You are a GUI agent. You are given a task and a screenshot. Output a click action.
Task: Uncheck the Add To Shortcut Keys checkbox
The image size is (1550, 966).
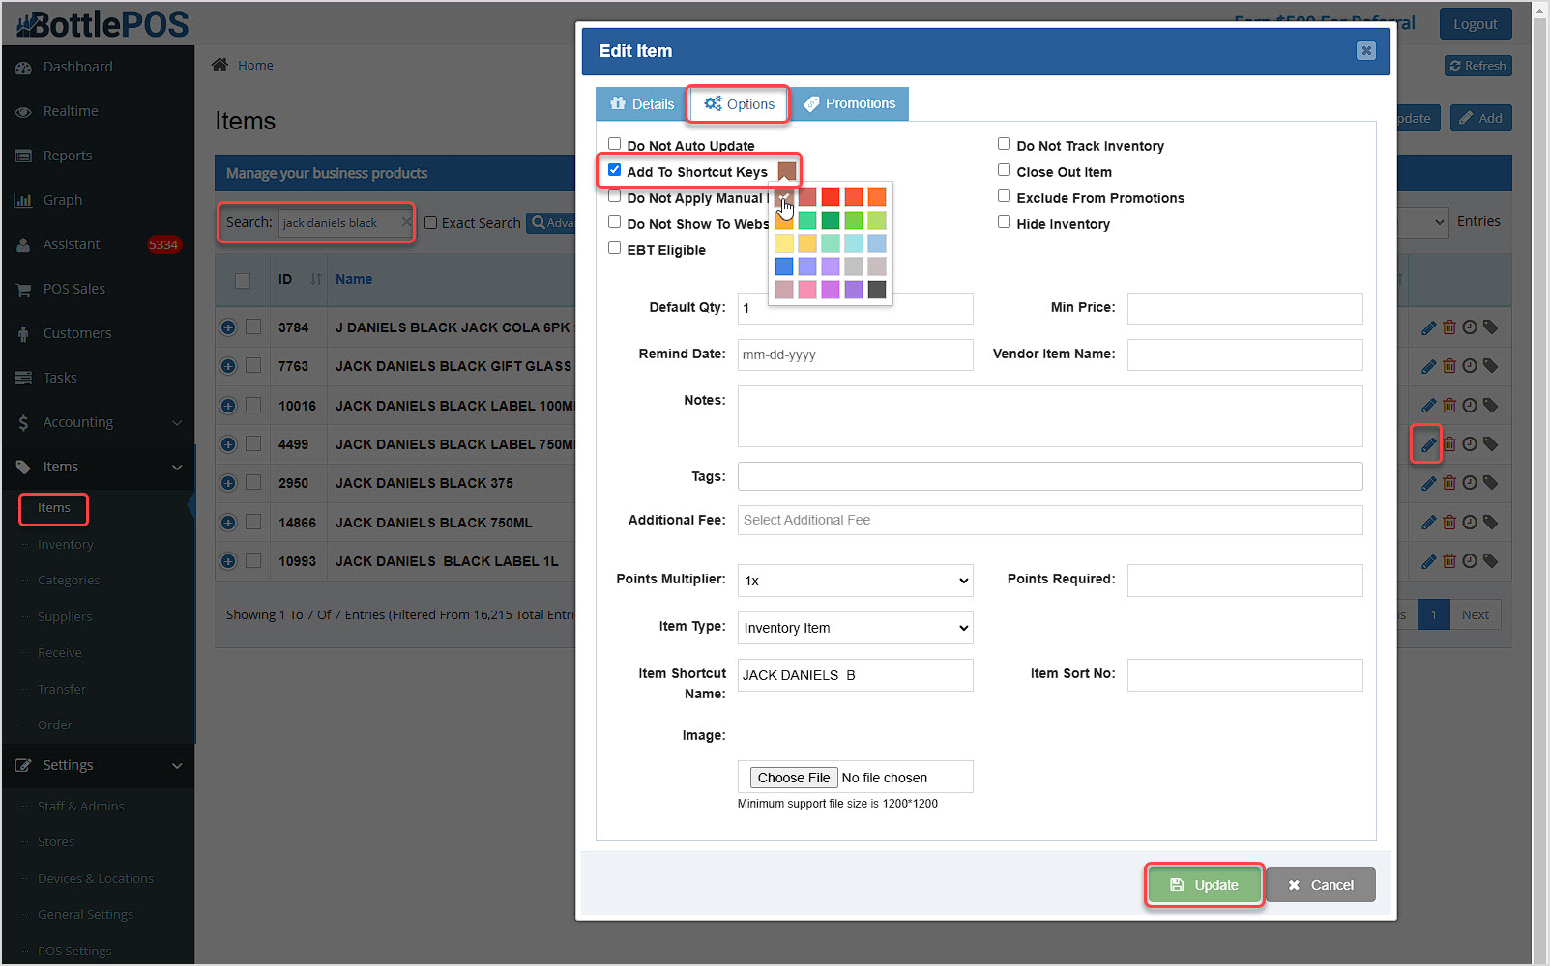coord(615,169)
